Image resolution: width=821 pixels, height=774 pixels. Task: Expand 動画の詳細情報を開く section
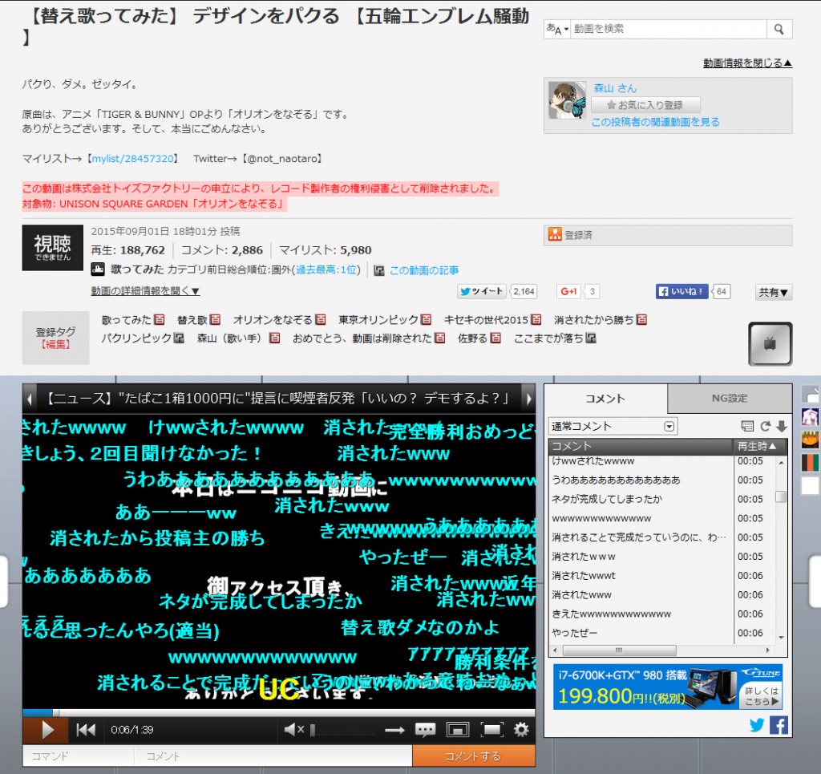point(145,291)
